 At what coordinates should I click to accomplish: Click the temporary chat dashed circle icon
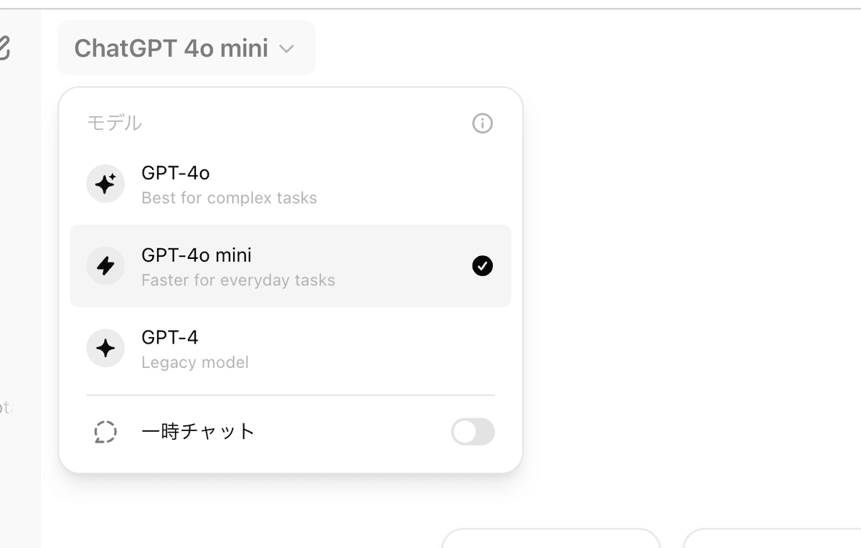(x=105, y=431)
